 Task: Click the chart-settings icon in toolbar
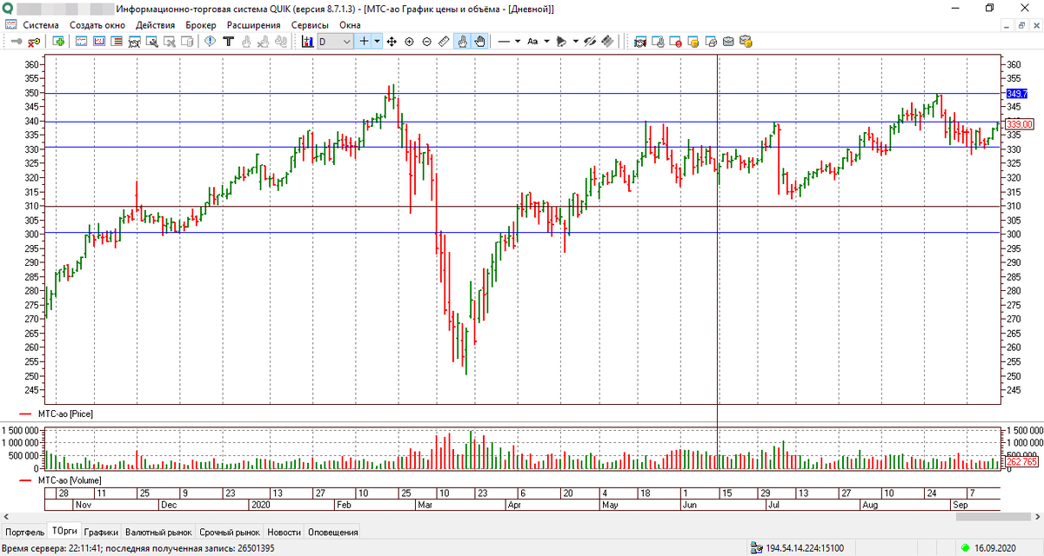[151, 41]
